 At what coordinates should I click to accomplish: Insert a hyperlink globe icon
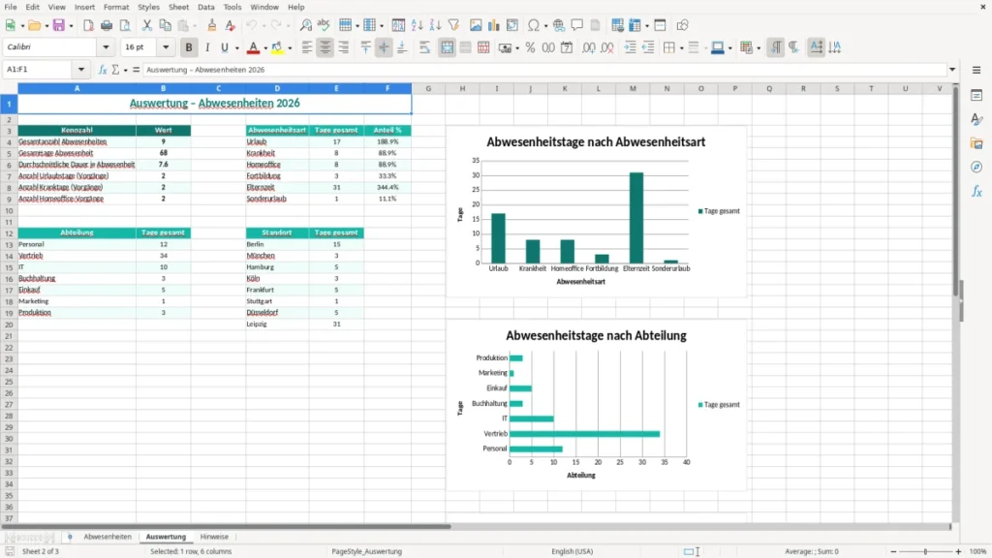pos(559,25)
